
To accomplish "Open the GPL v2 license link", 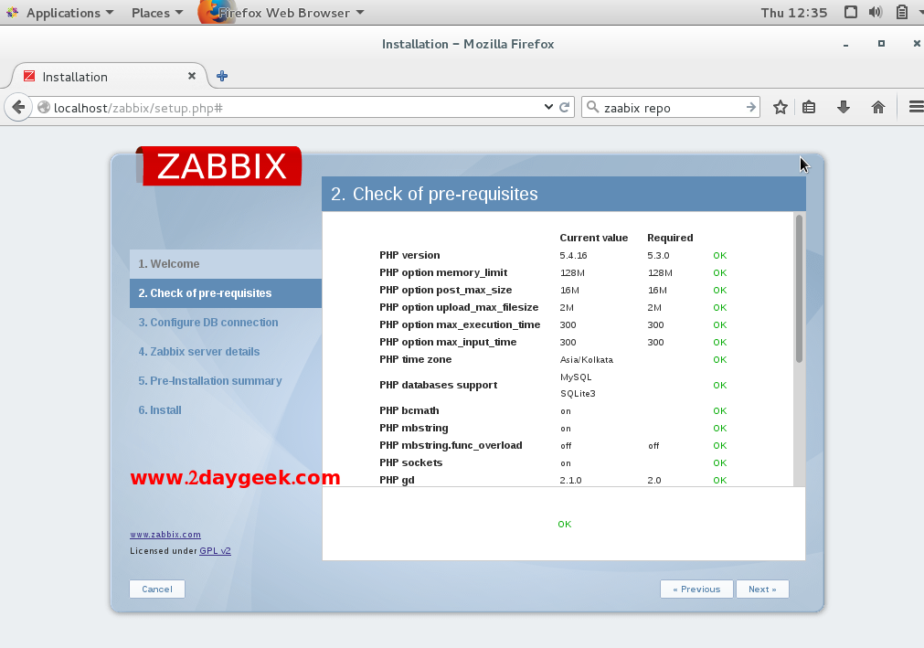I will coord(215,551).
